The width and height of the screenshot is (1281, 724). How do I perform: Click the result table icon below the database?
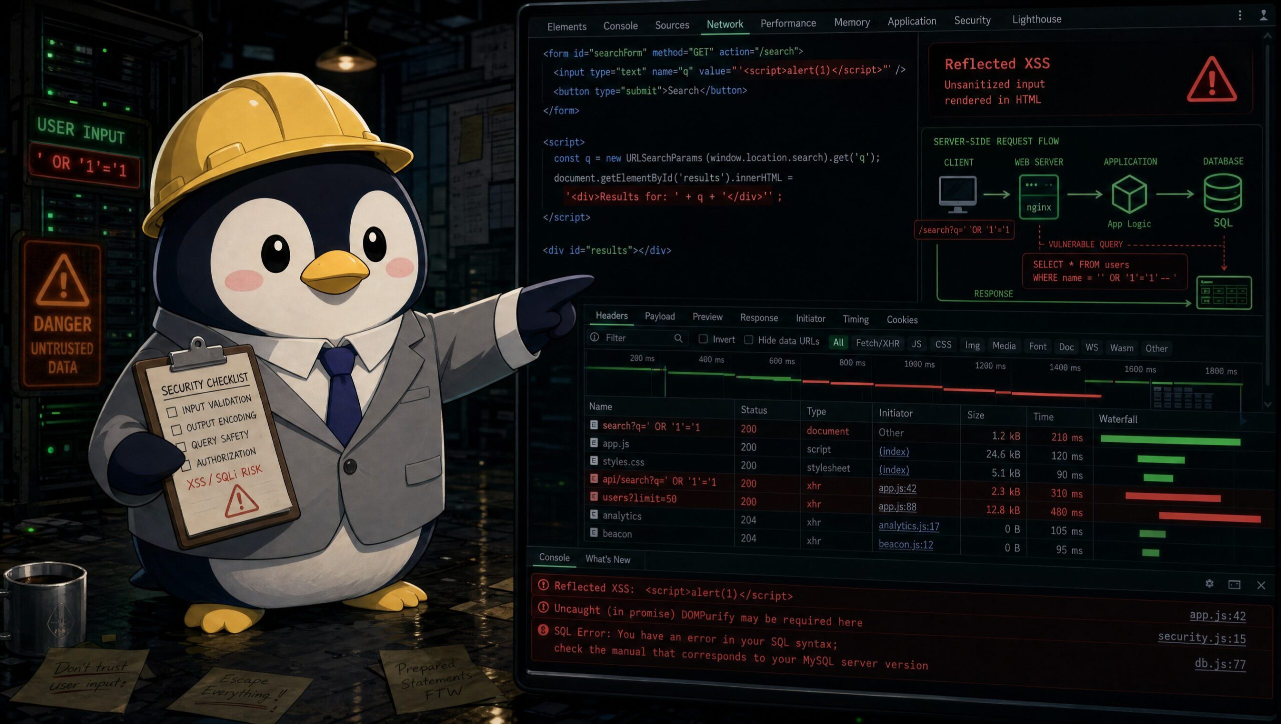[x=1224, y=293]
